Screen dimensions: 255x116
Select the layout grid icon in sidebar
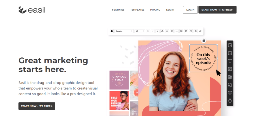pyautogui.click(x=230, y=53)
